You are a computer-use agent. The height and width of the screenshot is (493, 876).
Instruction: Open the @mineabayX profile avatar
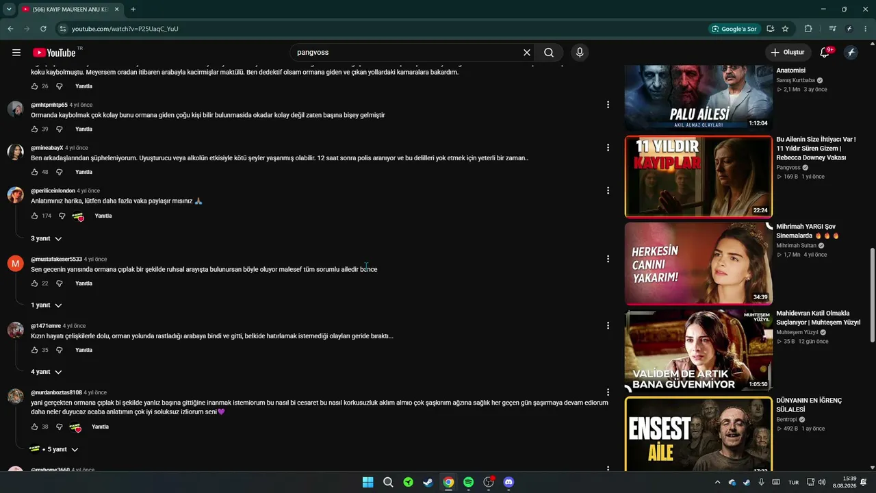15,152
